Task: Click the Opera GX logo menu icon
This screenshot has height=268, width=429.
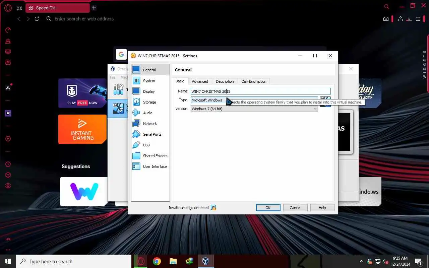Action: [8, 8]
